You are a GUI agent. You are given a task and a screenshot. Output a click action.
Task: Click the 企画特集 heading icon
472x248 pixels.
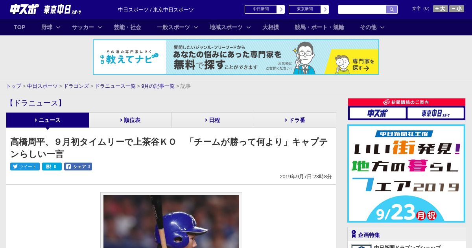point(354,234)
